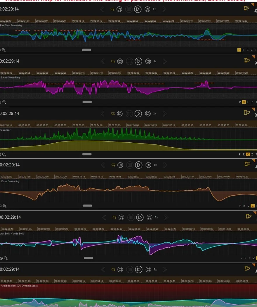Toggle the loop icon in Y-Axis: 50% panel
The width and height of the screenshot is (257, 307).
coord(114,217)
